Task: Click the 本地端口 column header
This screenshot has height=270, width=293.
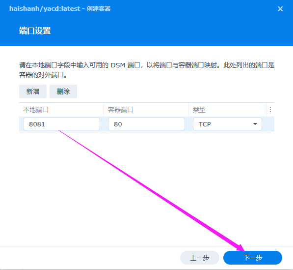Action: point(61,110)
